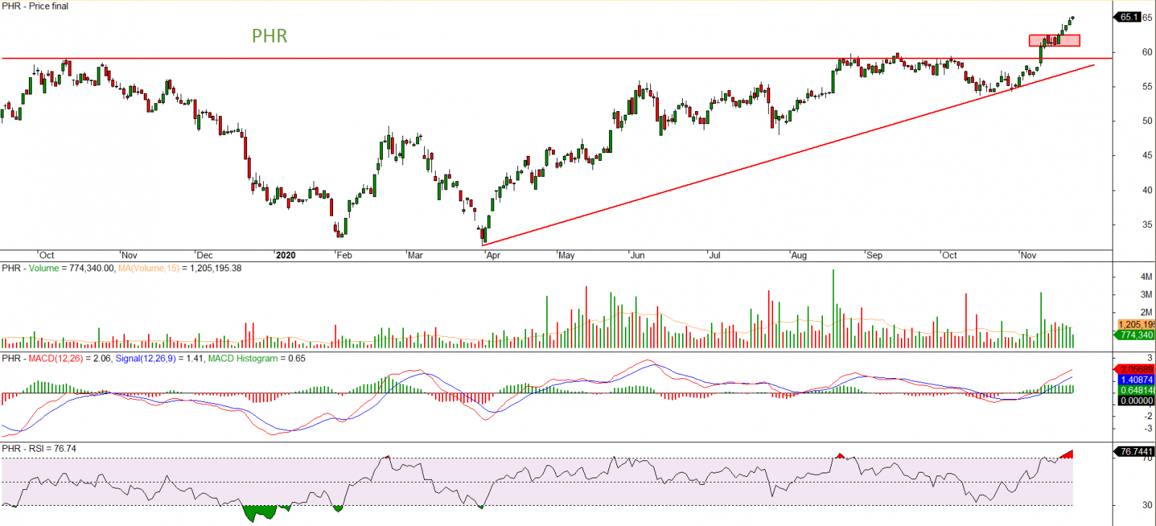Select the MA(Volume,15) legend label

click(149, 268)
